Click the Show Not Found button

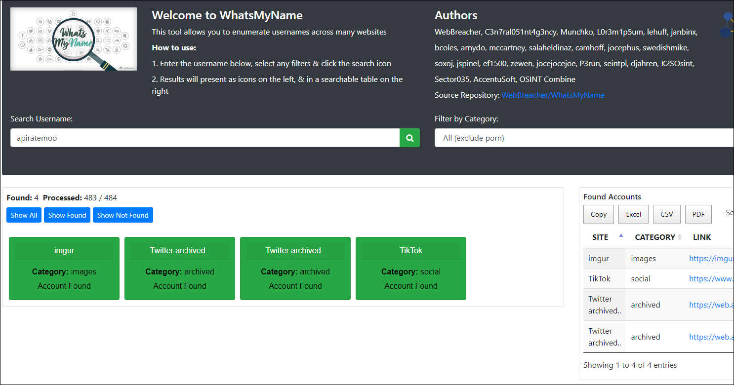123,215
